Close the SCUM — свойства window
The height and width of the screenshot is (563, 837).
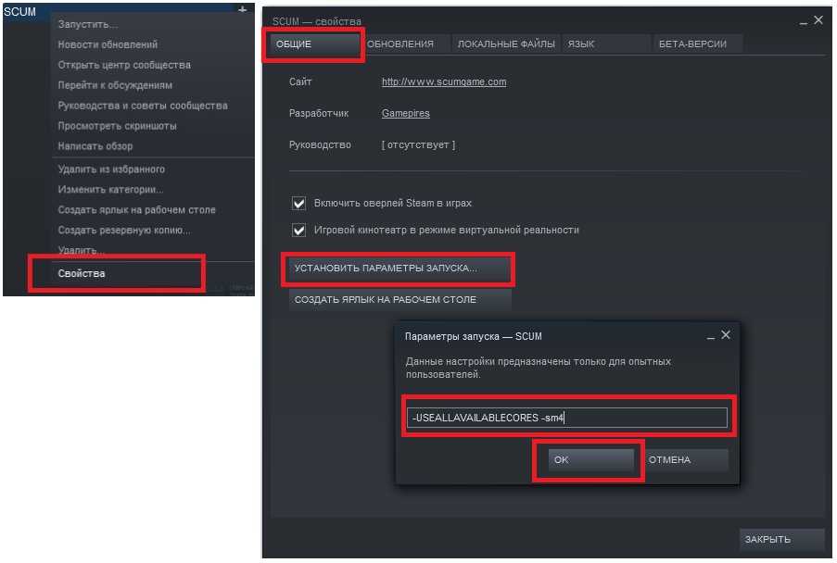818,19
